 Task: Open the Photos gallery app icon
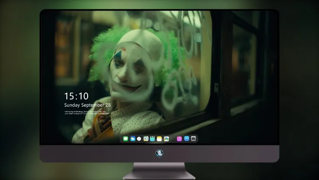pyautogui.click(x=166, y=139)
